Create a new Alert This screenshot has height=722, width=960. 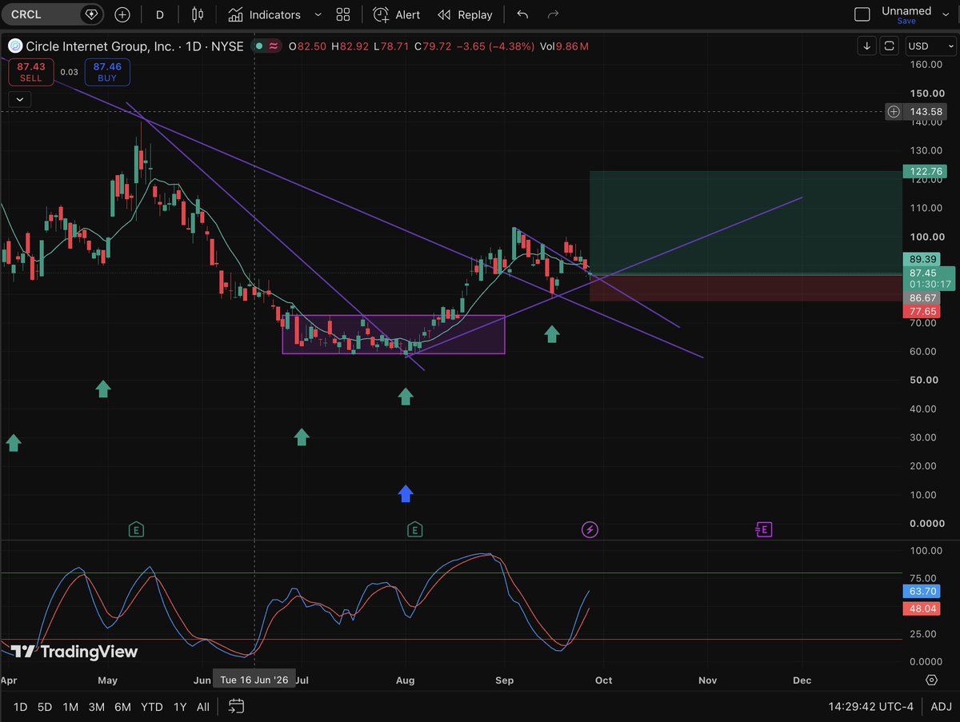(x=397, y=14)
